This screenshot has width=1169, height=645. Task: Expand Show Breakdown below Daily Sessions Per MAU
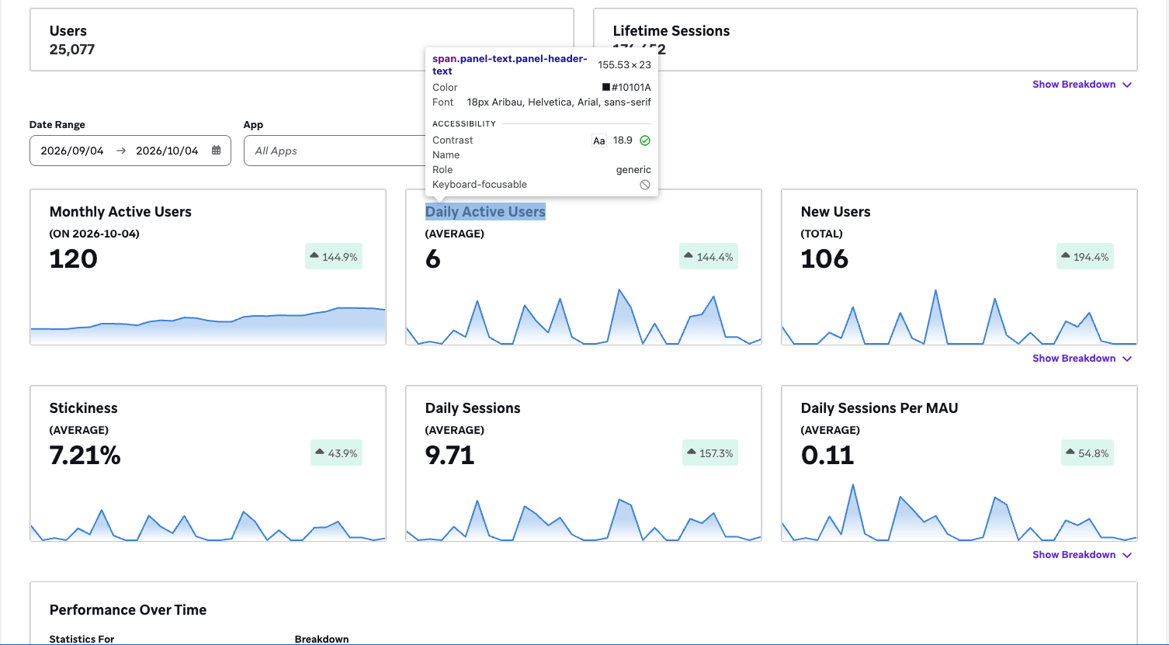(1082, 555)
